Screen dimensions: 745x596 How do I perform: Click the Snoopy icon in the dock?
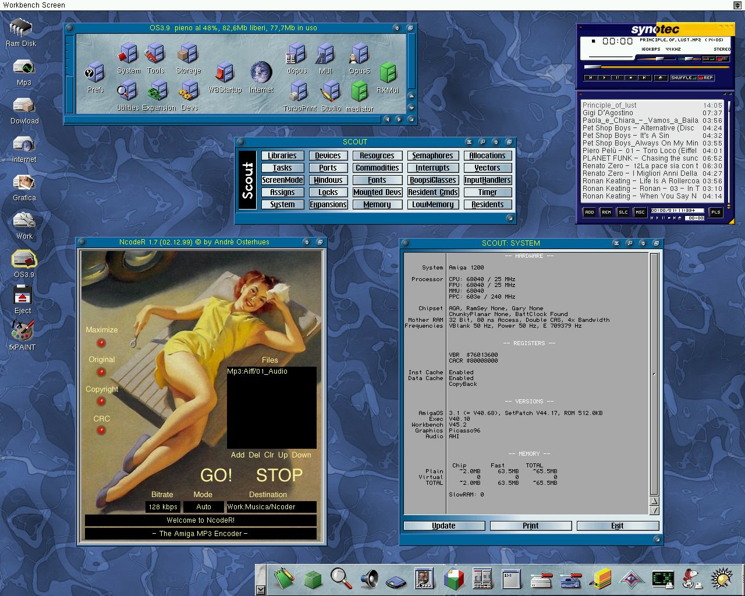point(691,579)
